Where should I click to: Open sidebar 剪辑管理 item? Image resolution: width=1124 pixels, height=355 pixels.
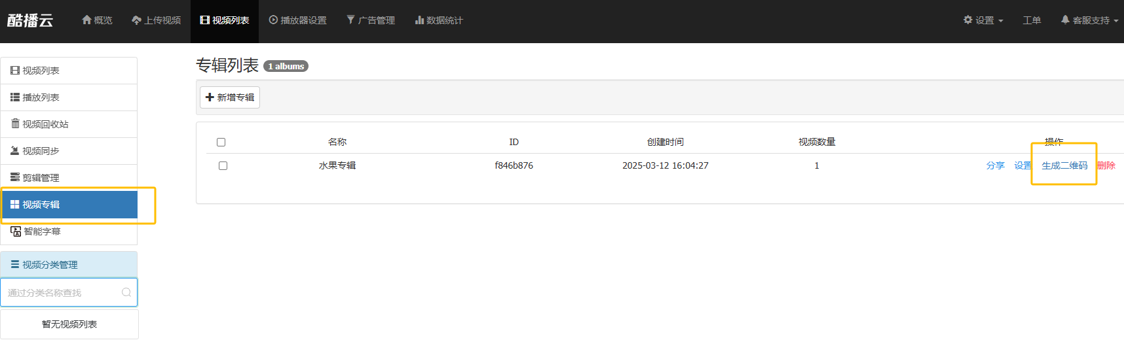tap(69, 178)
